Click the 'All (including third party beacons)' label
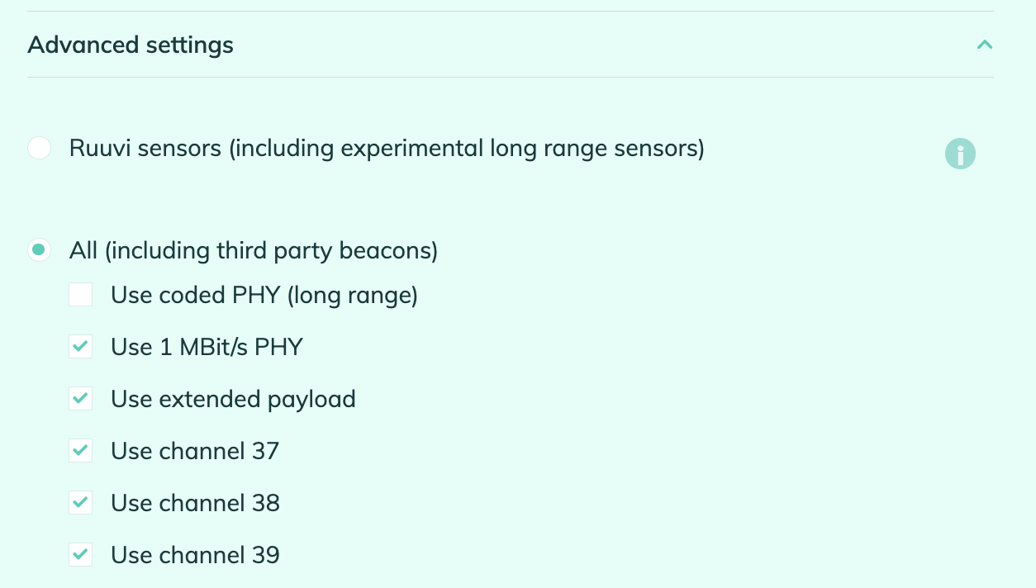1036x588 pixels. [x=254, y=250]
